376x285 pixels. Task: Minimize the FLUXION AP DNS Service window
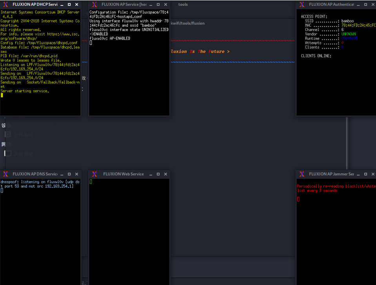(62, 174)
